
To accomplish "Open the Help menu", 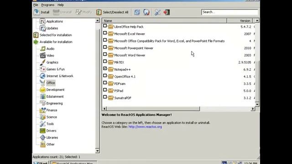I will coord(61,5).
